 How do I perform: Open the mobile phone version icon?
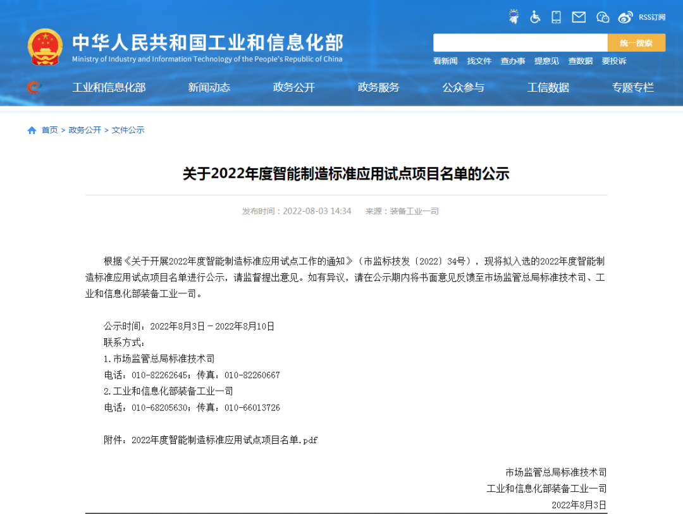556,17
